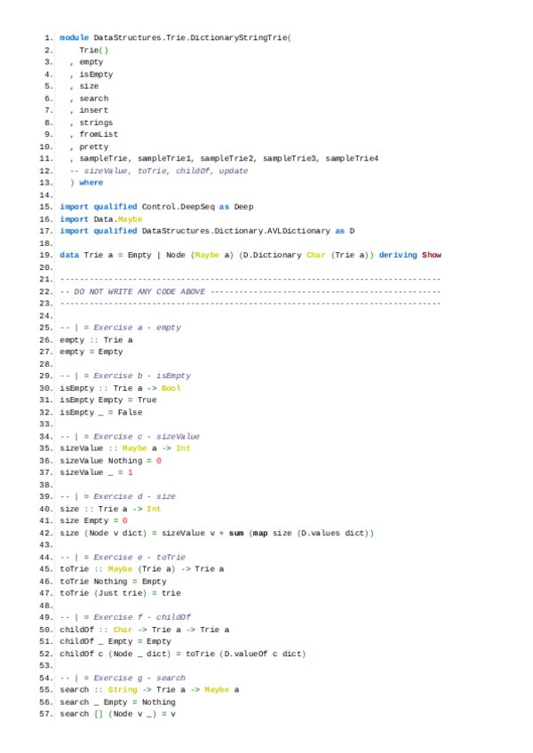Click the 'where' keyword on line 13
This screenshot has height=753, width=533.
tap(91, 183)
